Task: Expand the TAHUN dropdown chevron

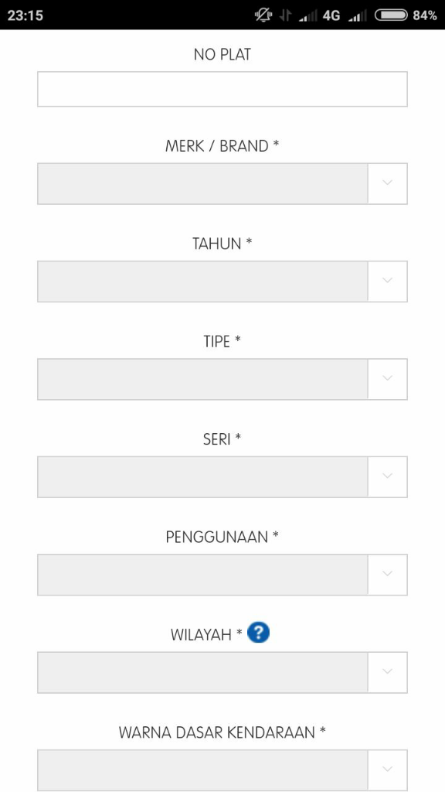Action: pyautogui.click(x=388, y=282)
